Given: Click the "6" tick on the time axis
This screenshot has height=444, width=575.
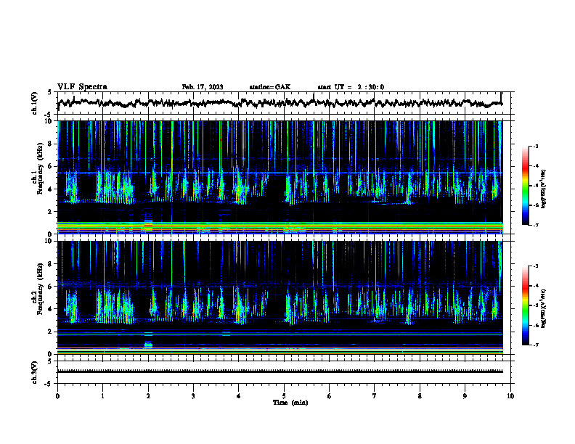Looking at the screenshot, I should click(x=330, y=396).
